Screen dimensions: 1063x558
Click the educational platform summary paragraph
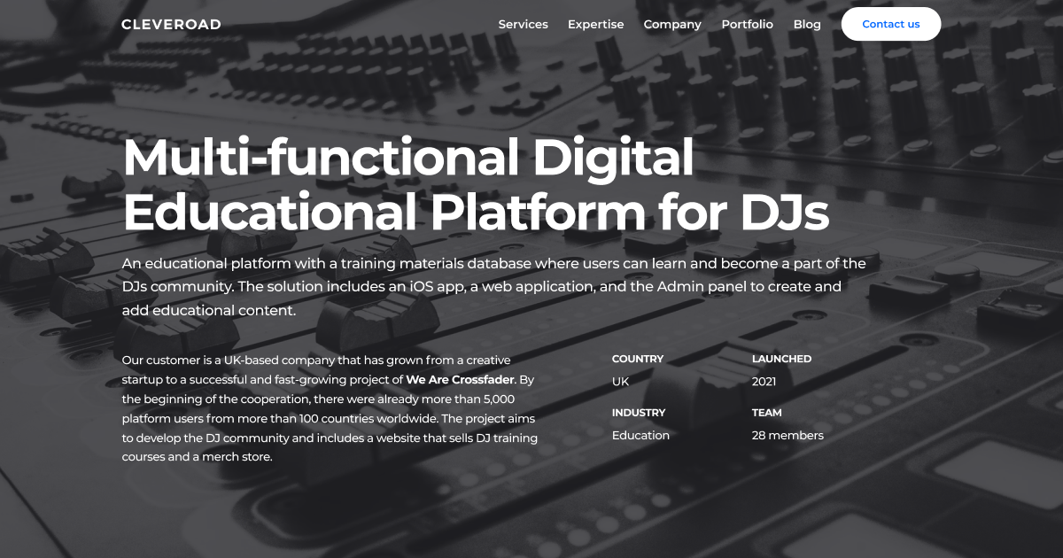[493, 287]
